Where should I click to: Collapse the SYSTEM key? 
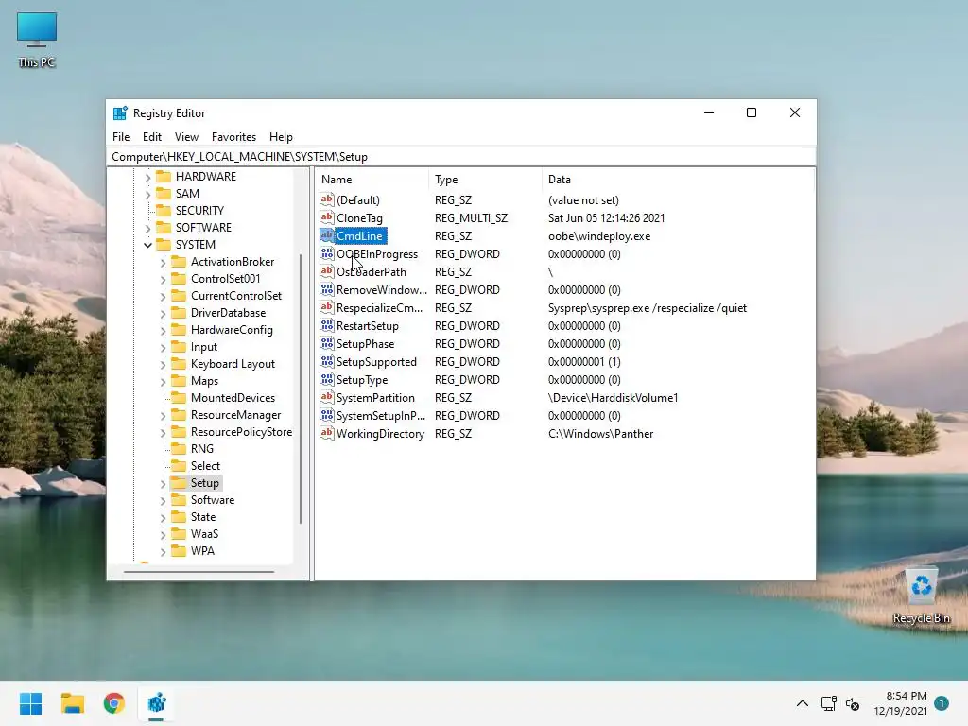tap(147, 245)
